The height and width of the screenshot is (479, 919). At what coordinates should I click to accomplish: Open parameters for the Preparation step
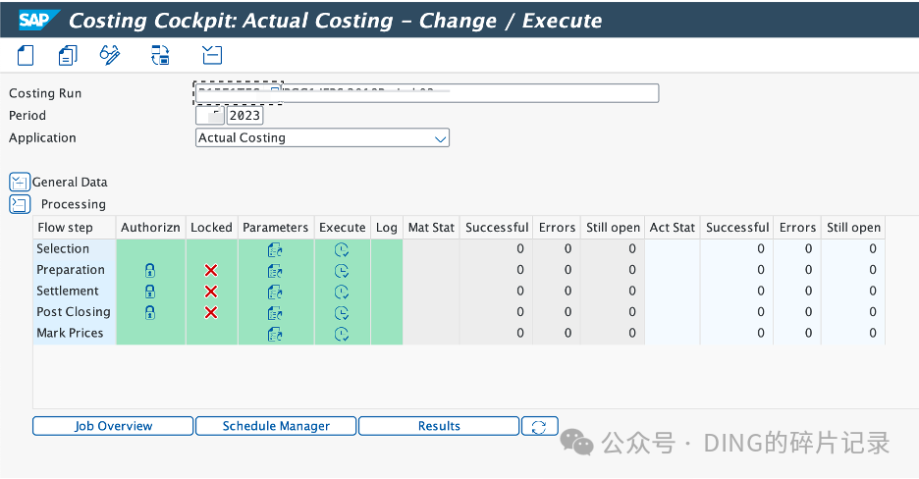coord(275,271)
